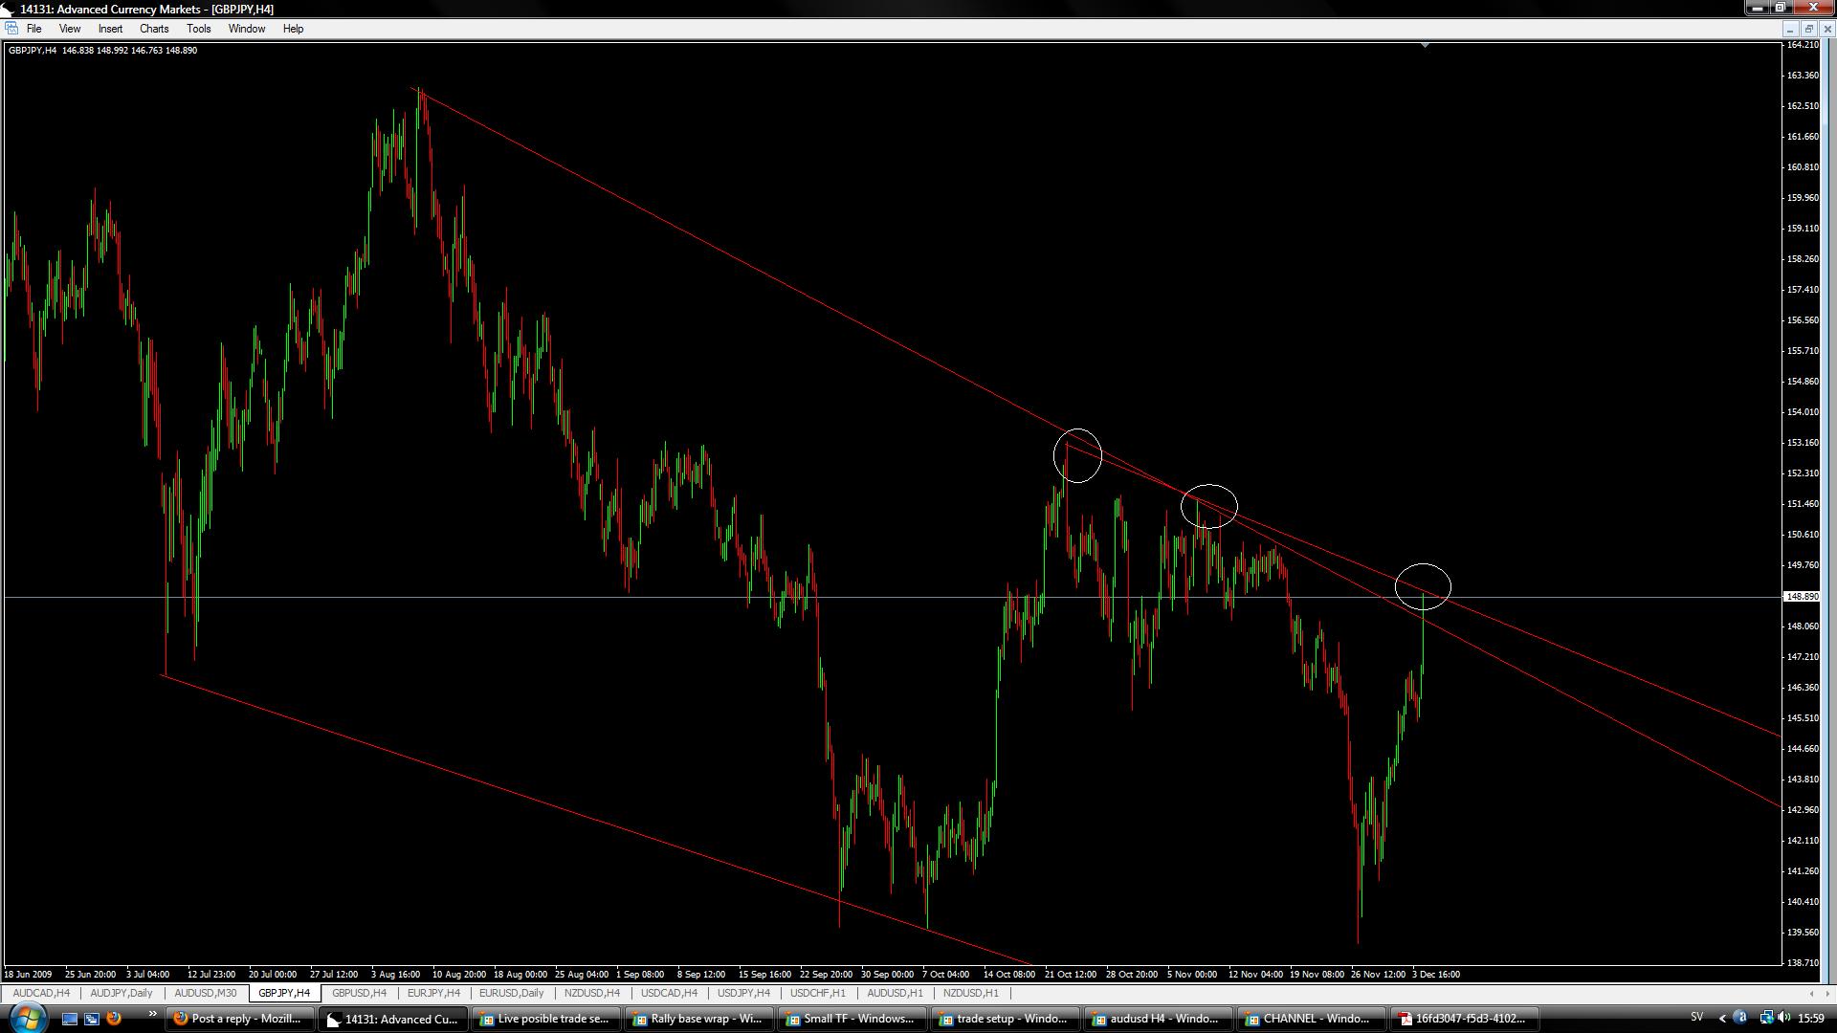Open the Rally base wrap taskbar window
This screenshot has width=1837, height=1033.
(x=697, y=1019)
